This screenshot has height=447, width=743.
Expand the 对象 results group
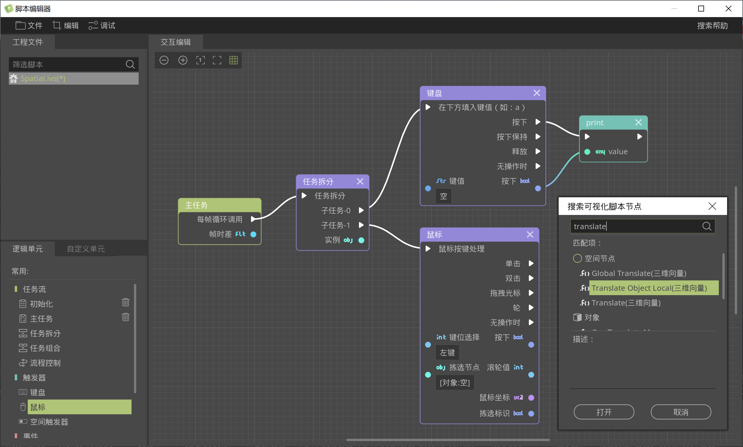pyautogui.click(x=586, y=318)
